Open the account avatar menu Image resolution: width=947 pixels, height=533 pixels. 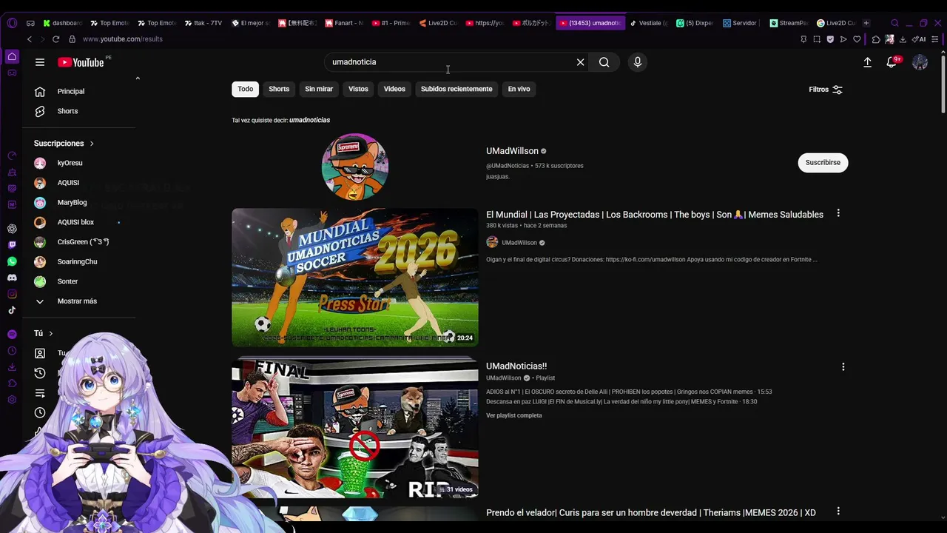[920, 62]
